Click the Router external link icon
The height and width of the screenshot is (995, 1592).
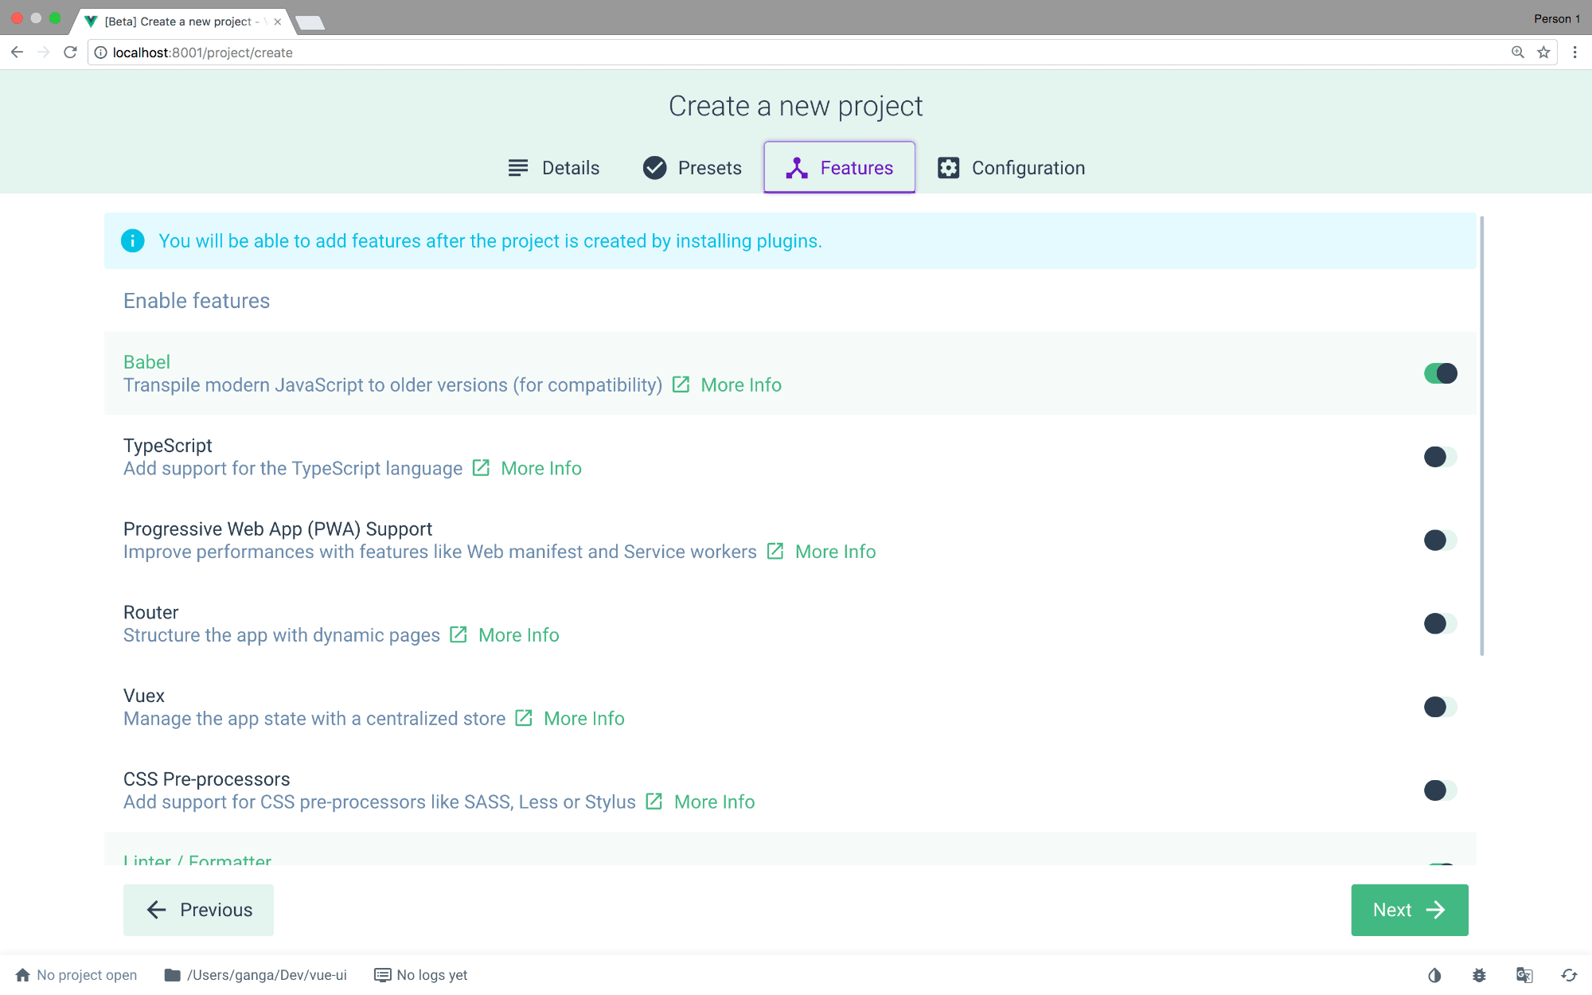pyautogui.click(x=458, y=634)
